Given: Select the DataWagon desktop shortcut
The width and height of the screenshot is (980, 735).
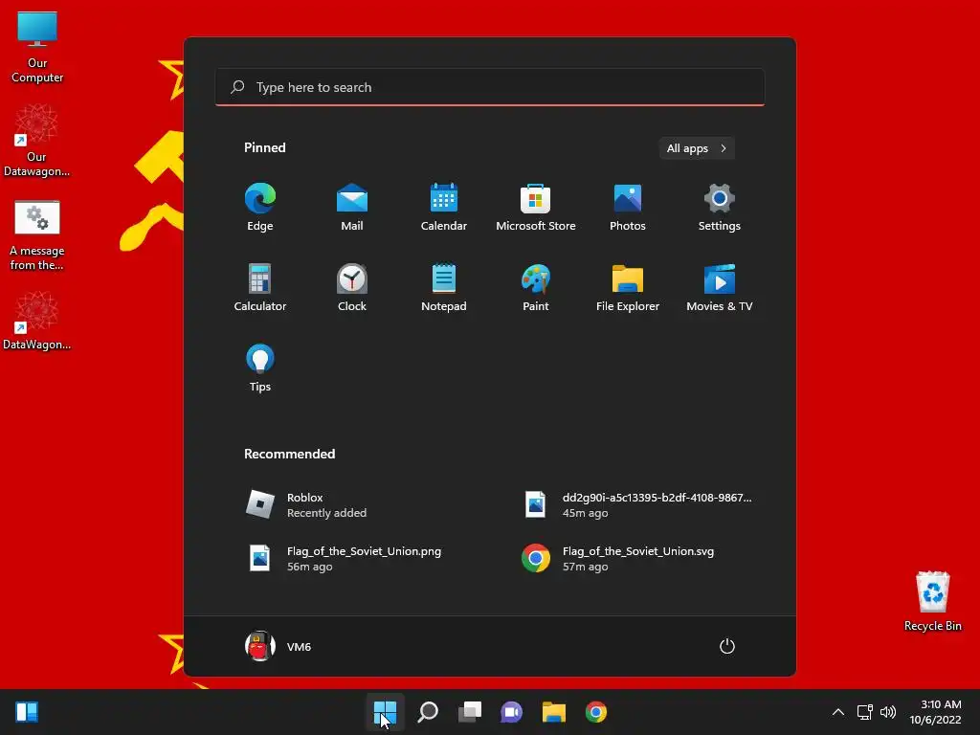Looking at the screenshot, I should point(36,321).
